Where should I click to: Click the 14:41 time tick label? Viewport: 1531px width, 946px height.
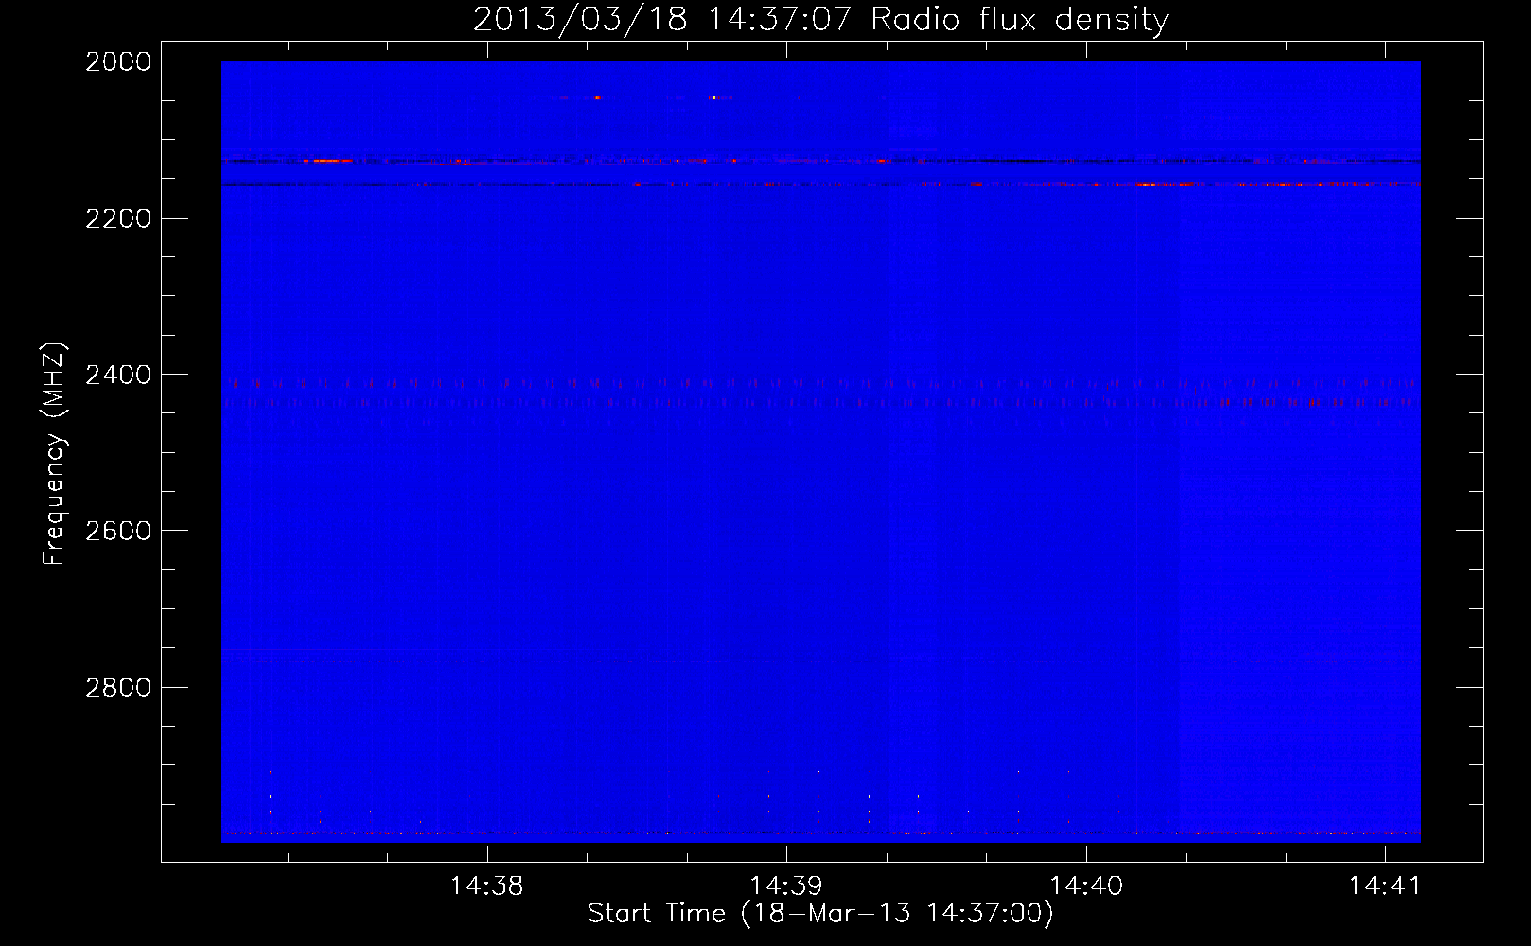tap(1385, 886)
